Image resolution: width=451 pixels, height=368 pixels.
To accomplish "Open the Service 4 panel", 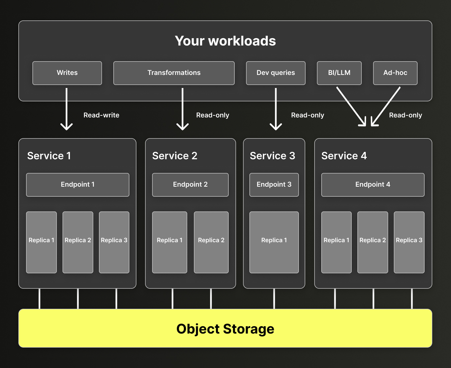I will (344, 156).
